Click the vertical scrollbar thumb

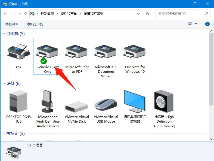coord(211,69)
